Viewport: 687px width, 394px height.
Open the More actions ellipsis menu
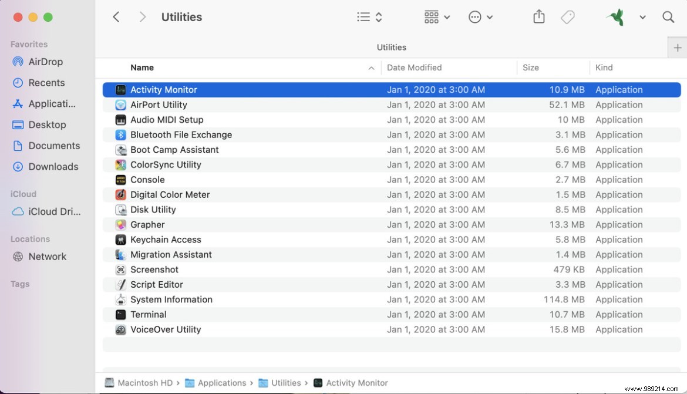coord(480,16)
